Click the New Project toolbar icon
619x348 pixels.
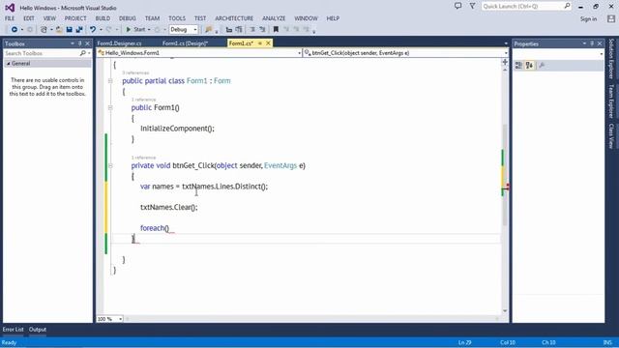(44, 30)
